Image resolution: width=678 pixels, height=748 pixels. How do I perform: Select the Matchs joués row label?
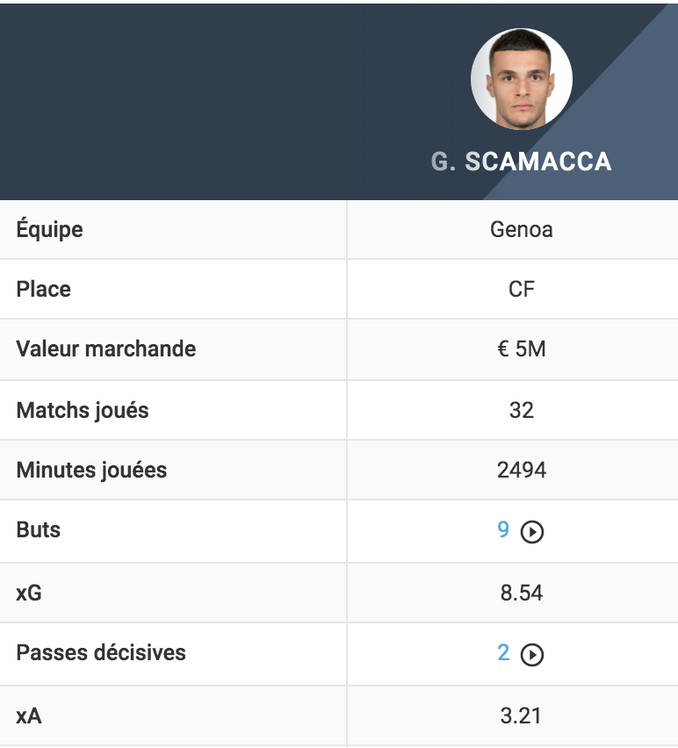click(x=83, y=411)
